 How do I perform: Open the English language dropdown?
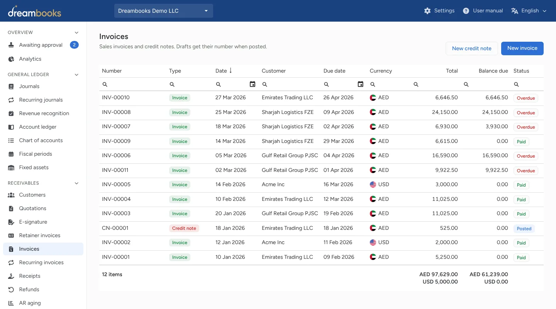point(529,11)
